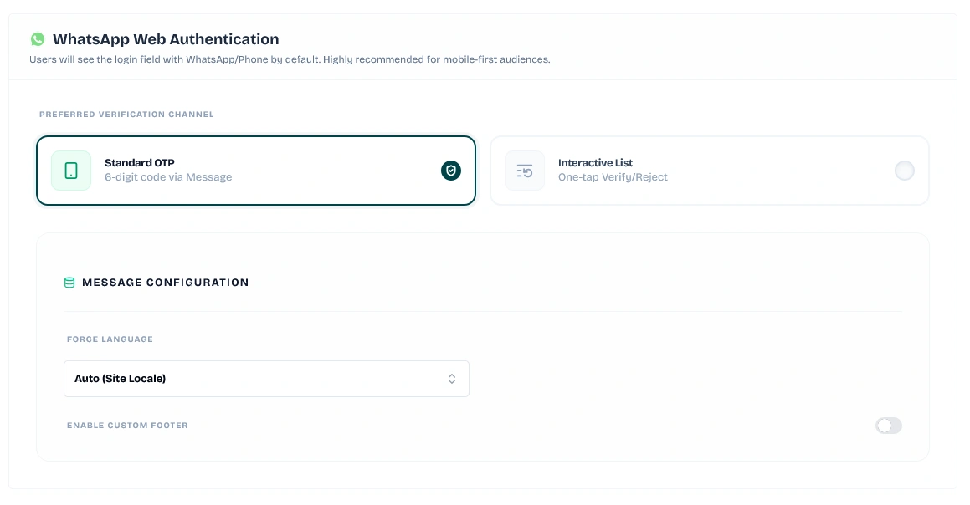Click the WhatsApp logo icon in header

click(x=38, y=39)
